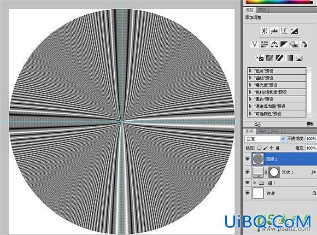
Task: Select layer named 背景
Action: coord(271,193)
